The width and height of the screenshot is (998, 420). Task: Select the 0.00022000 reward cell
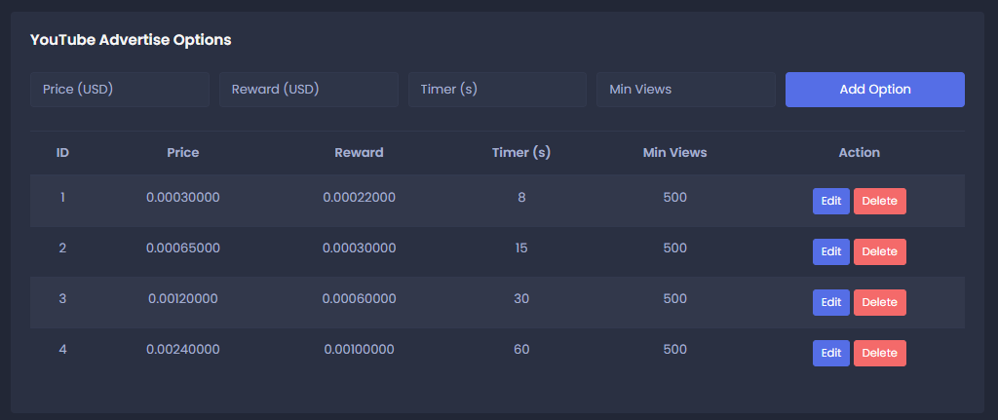click(359, 197)
